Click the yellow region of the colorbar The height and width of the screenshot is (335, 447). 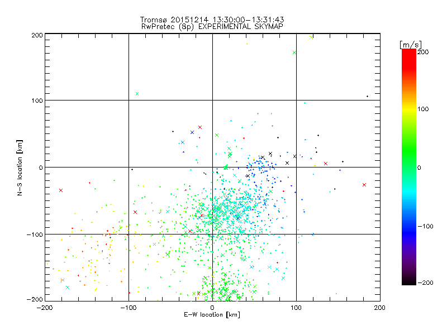[x=409, y=109]
